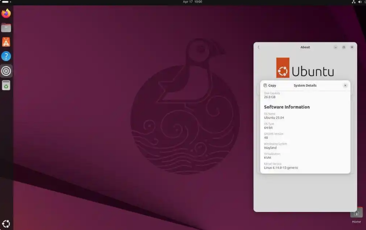This screenshot has width=366, height=230.
Task: Select the '26.8 GB' disk capacity value
Action: (x=270, y=97)
